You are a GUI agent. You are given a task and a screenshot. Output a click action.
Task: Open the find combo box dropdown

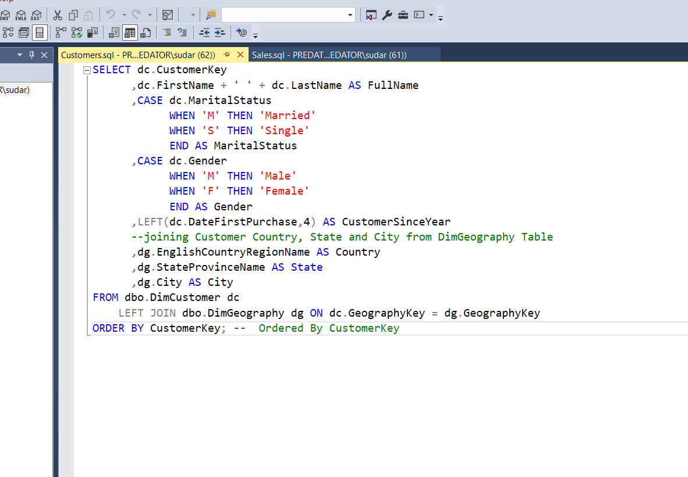(x=350, y=15)
